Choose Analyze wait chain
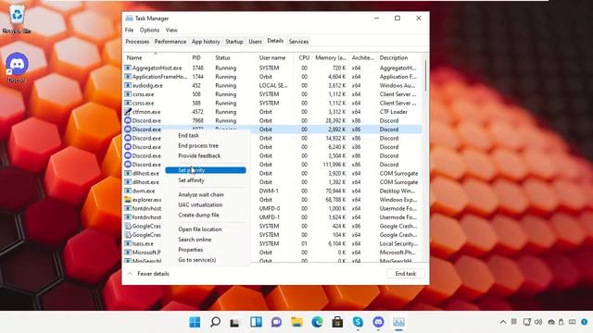593x333 pixels. tap(201, 194)
